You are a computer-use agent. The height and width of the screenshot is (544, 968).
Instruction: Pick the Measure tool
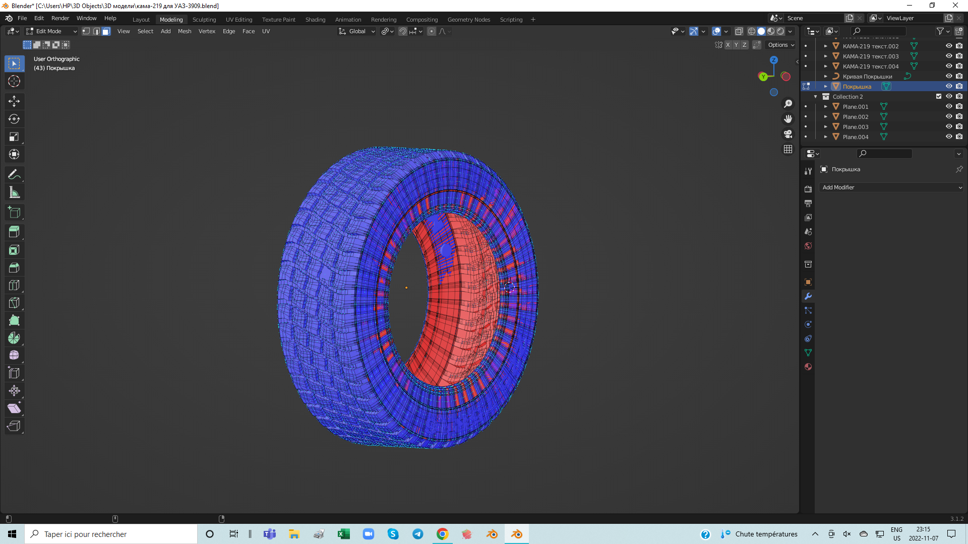[14, 192]
